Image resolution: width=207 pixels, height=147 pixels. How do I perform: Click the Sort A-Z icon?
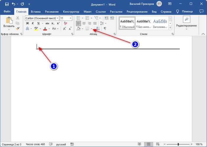[98, 28]
